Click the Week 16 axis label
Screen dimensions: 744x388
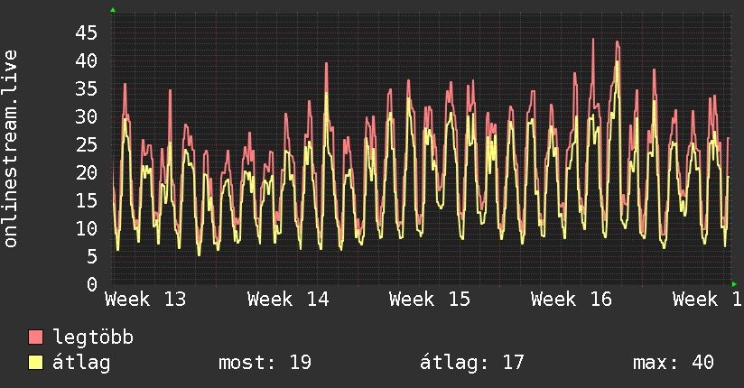572,300
